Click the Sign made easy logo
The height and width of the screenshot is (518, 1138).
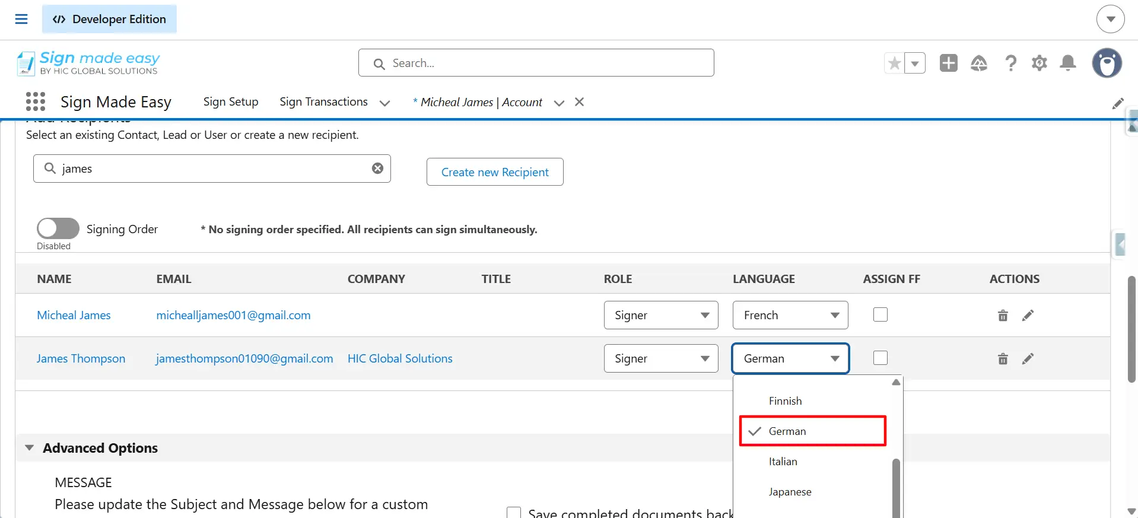(88, 63)
